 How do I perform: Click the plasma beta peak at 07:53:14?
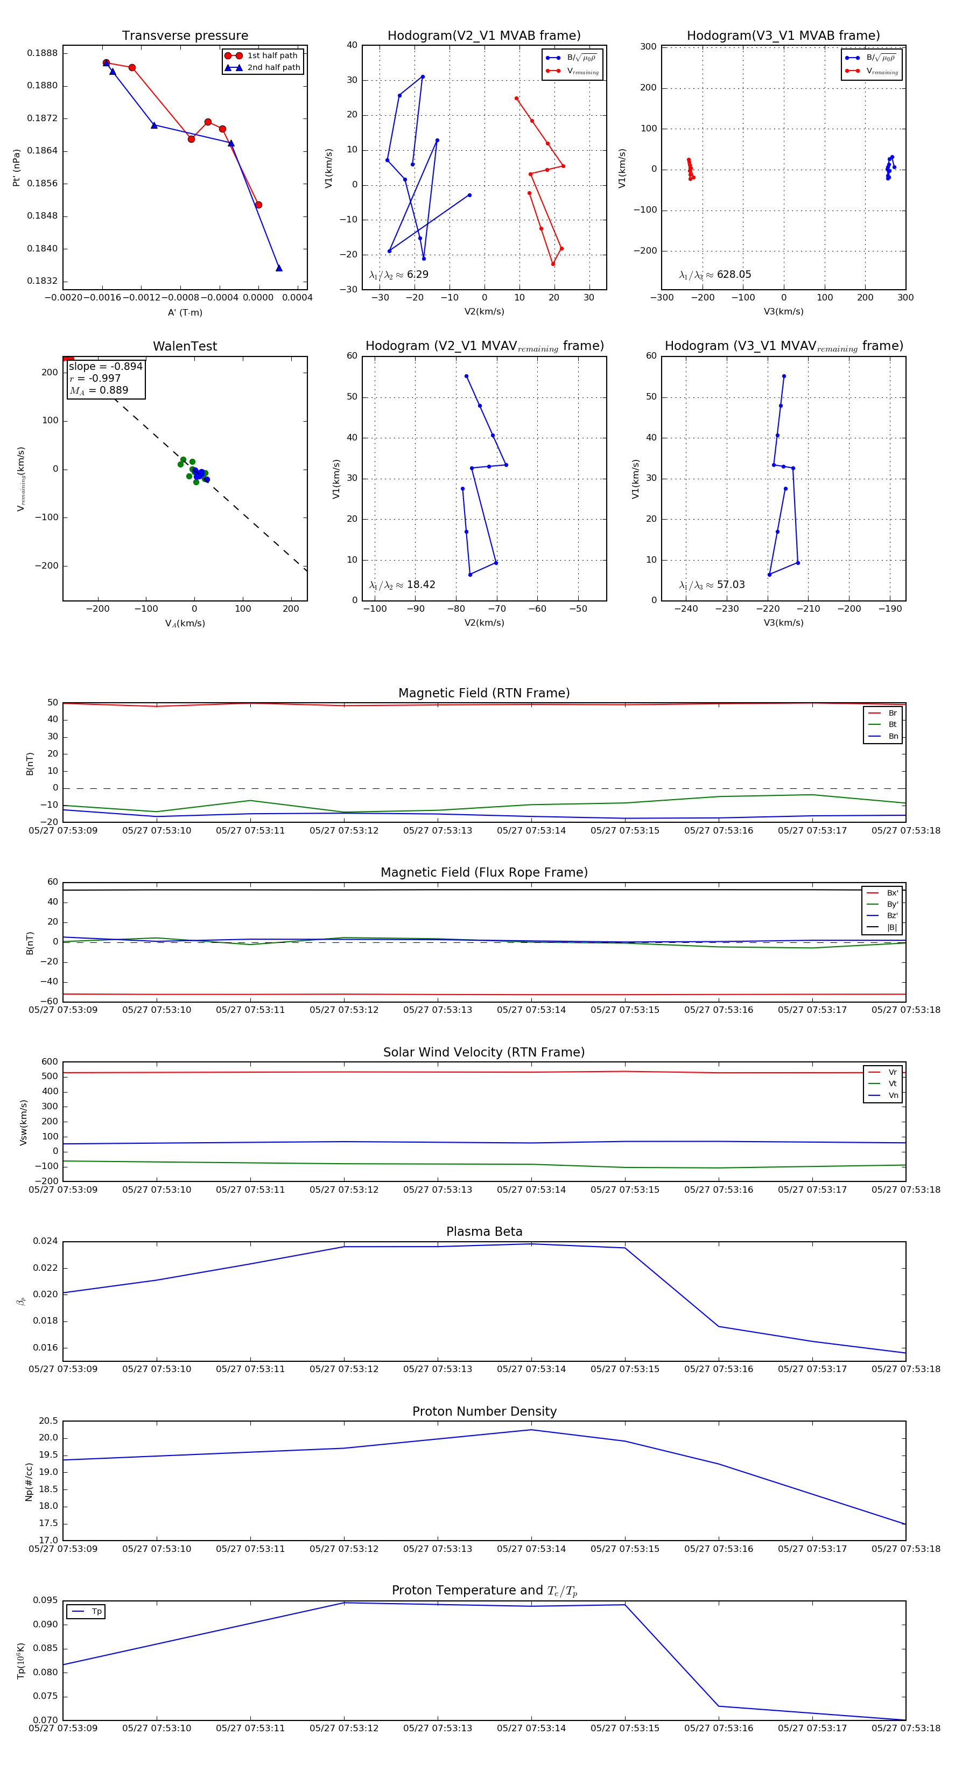tap(531, 1244)
